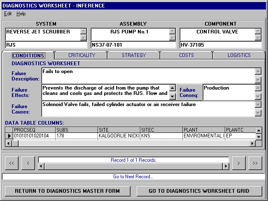Select the cell with value 178
The image size is (268, 201).
tap(77, 136)
